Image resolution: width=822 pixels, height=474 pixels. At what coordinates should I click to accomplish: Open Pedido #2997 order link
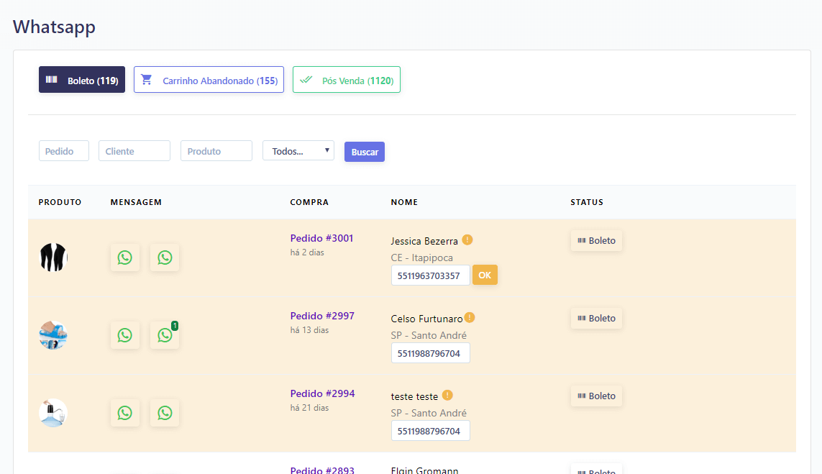pos(322,316)
